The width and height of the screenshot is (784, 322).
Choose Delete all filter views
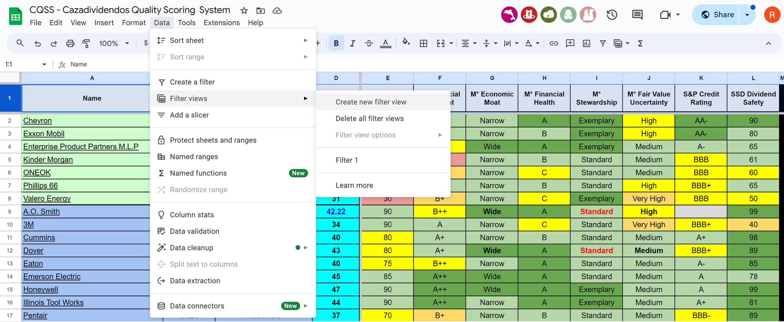point(383,119)
